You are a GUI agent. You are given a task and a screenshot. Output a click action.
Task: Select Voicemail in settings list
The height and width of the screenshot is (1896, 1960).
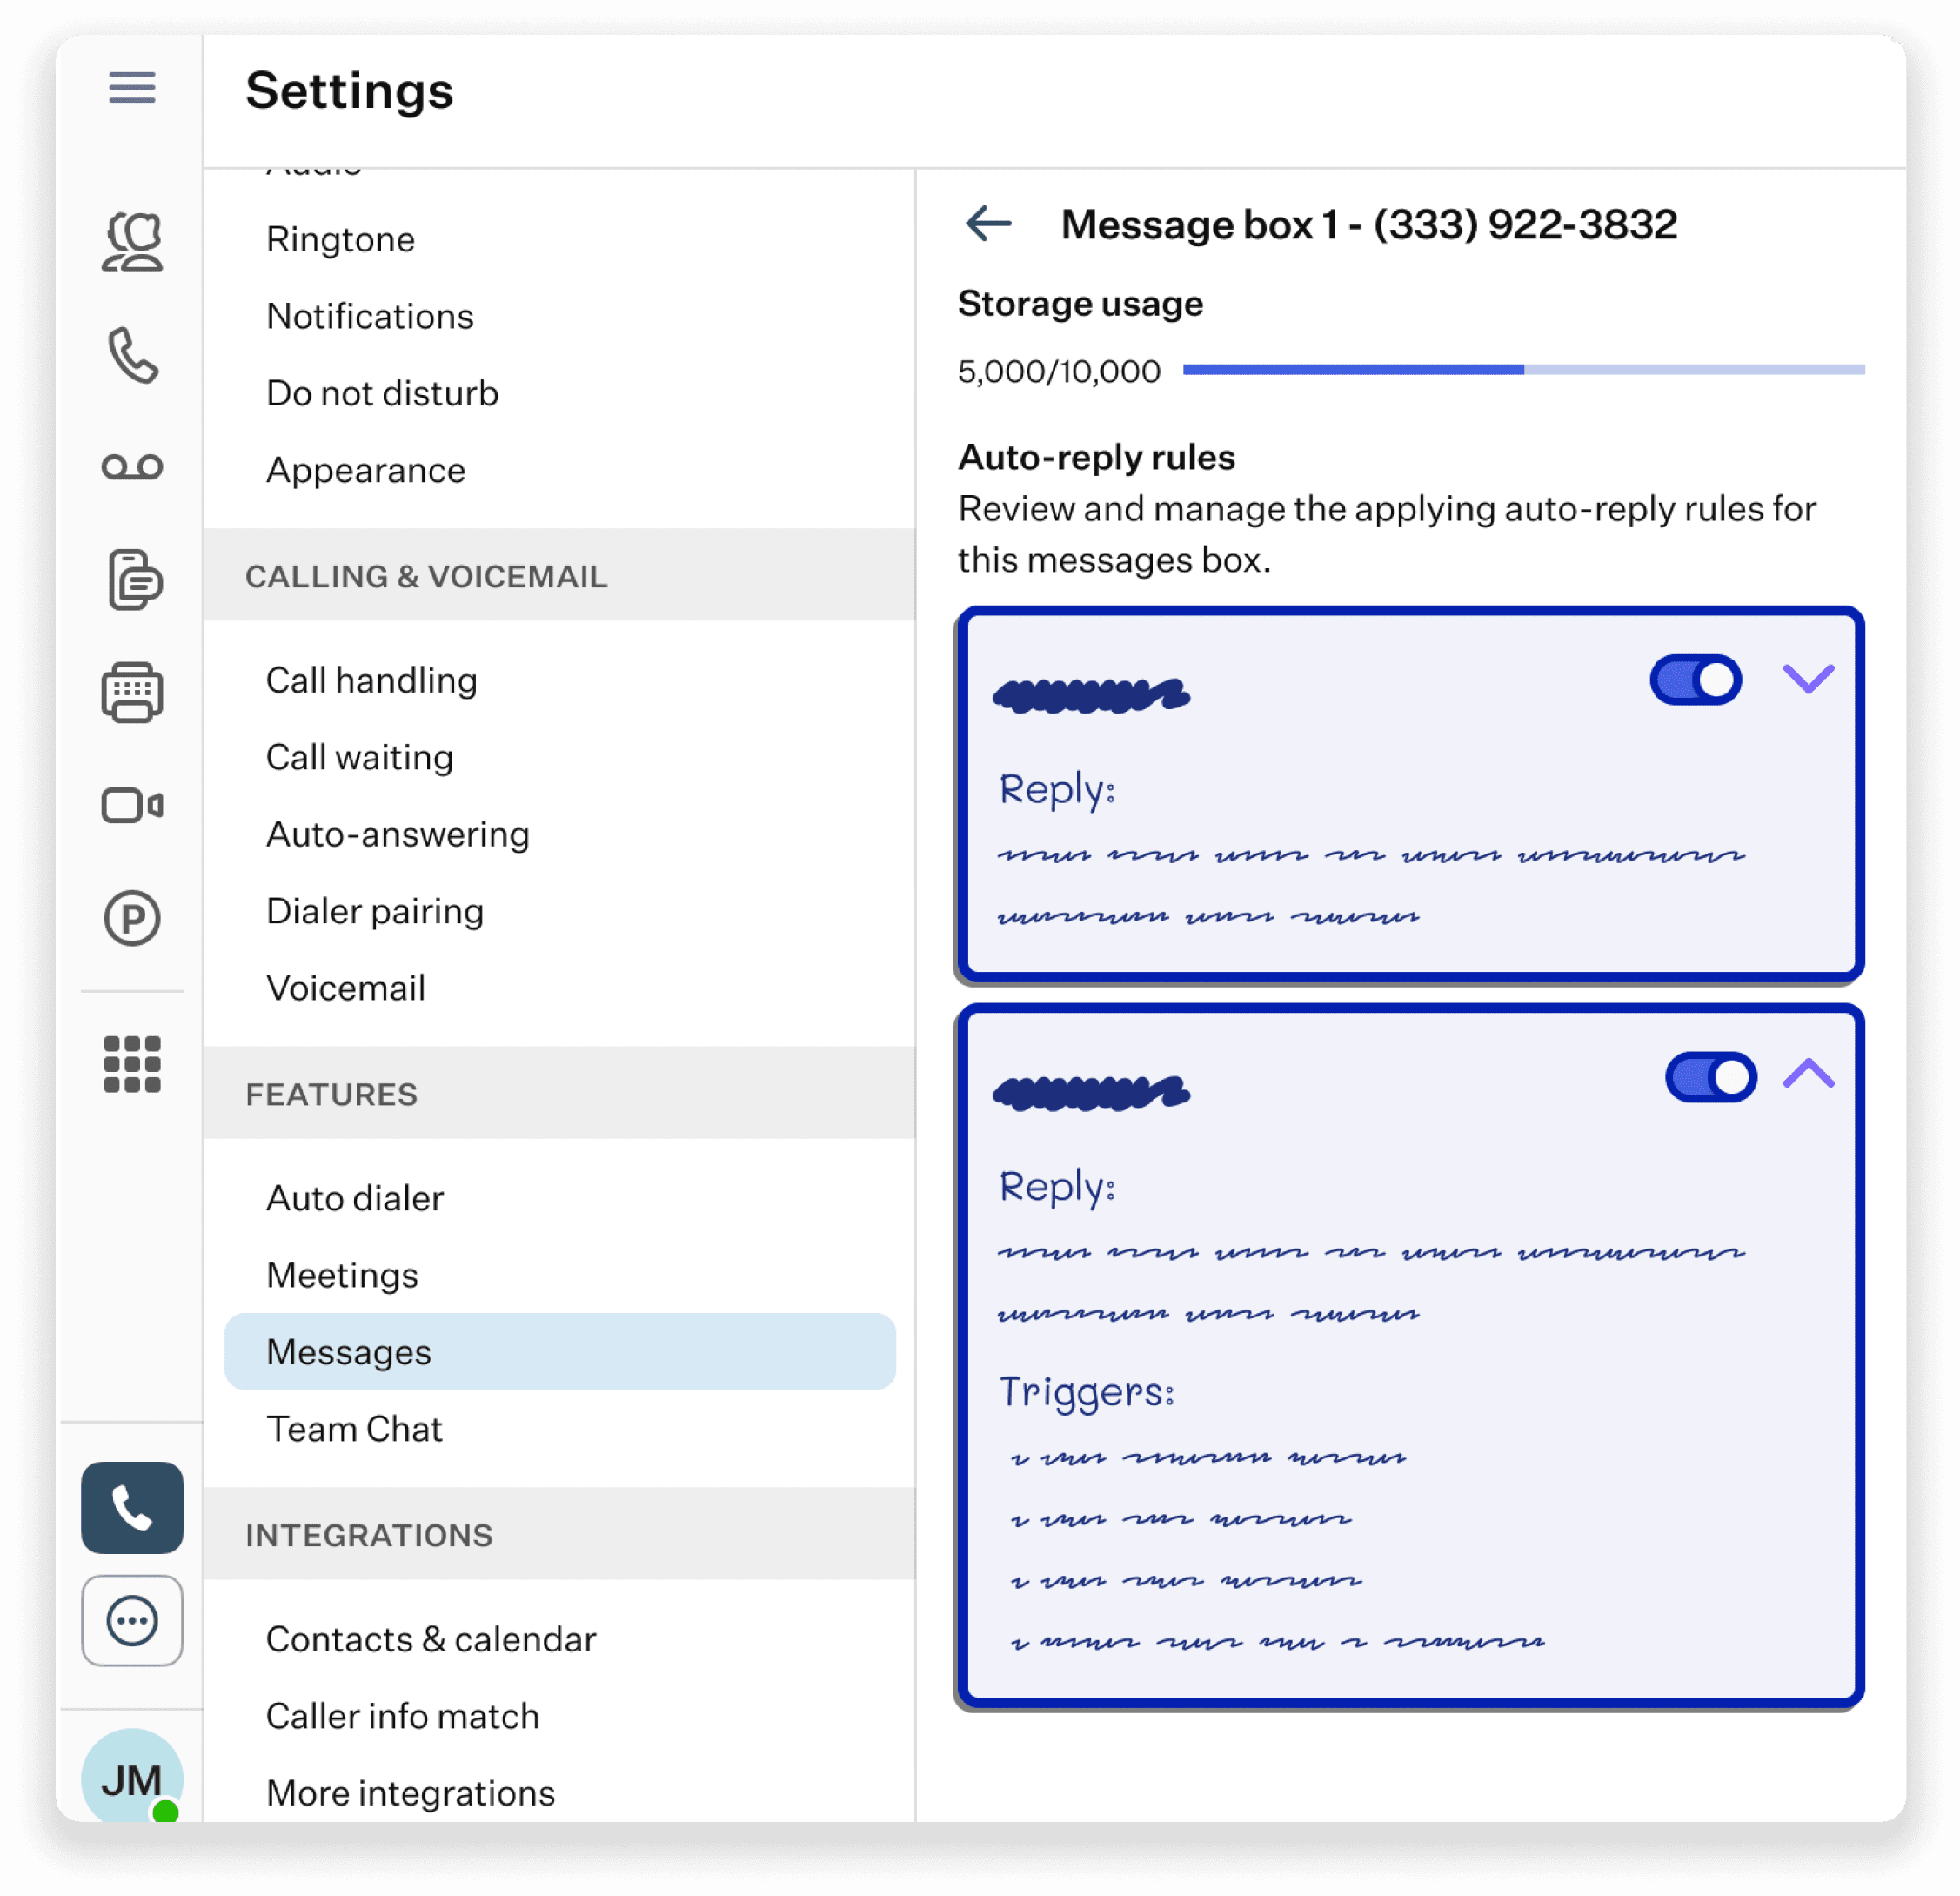(x=346, y=989)
